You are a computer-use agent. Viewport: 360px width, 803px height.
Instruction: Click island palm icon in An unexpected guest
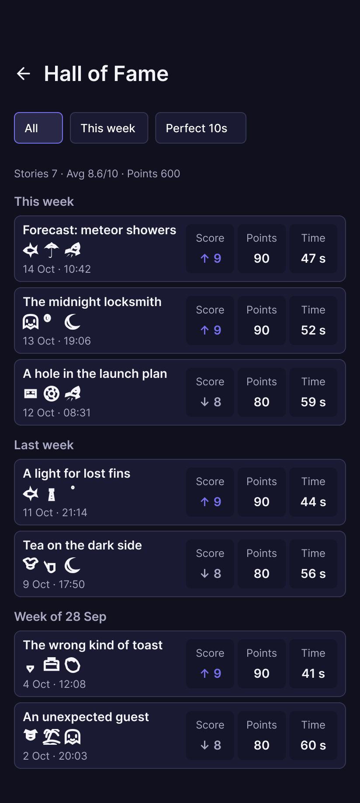(52, 737)
